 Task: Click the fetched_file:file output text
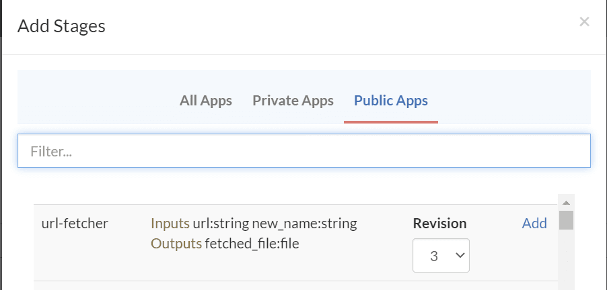pos(252,244)
